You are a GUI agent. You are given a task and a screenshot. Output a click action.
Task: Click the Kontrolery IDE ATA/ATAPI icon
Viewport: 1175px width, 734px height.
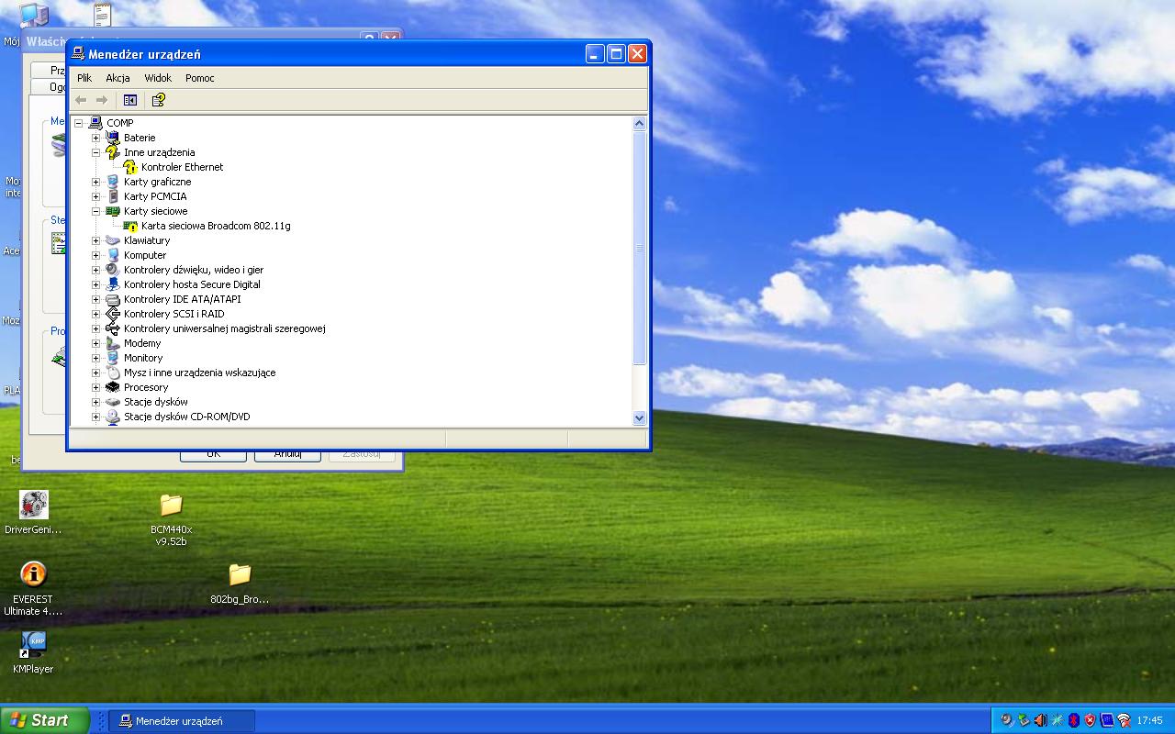(113, 299)
